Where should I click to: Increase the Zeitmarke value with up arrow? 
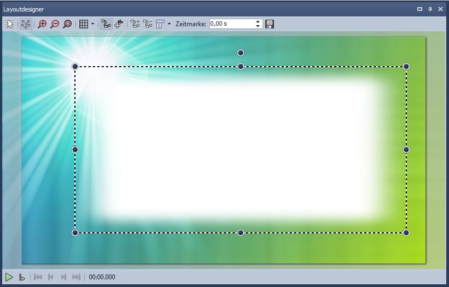(x=258, y=21)
